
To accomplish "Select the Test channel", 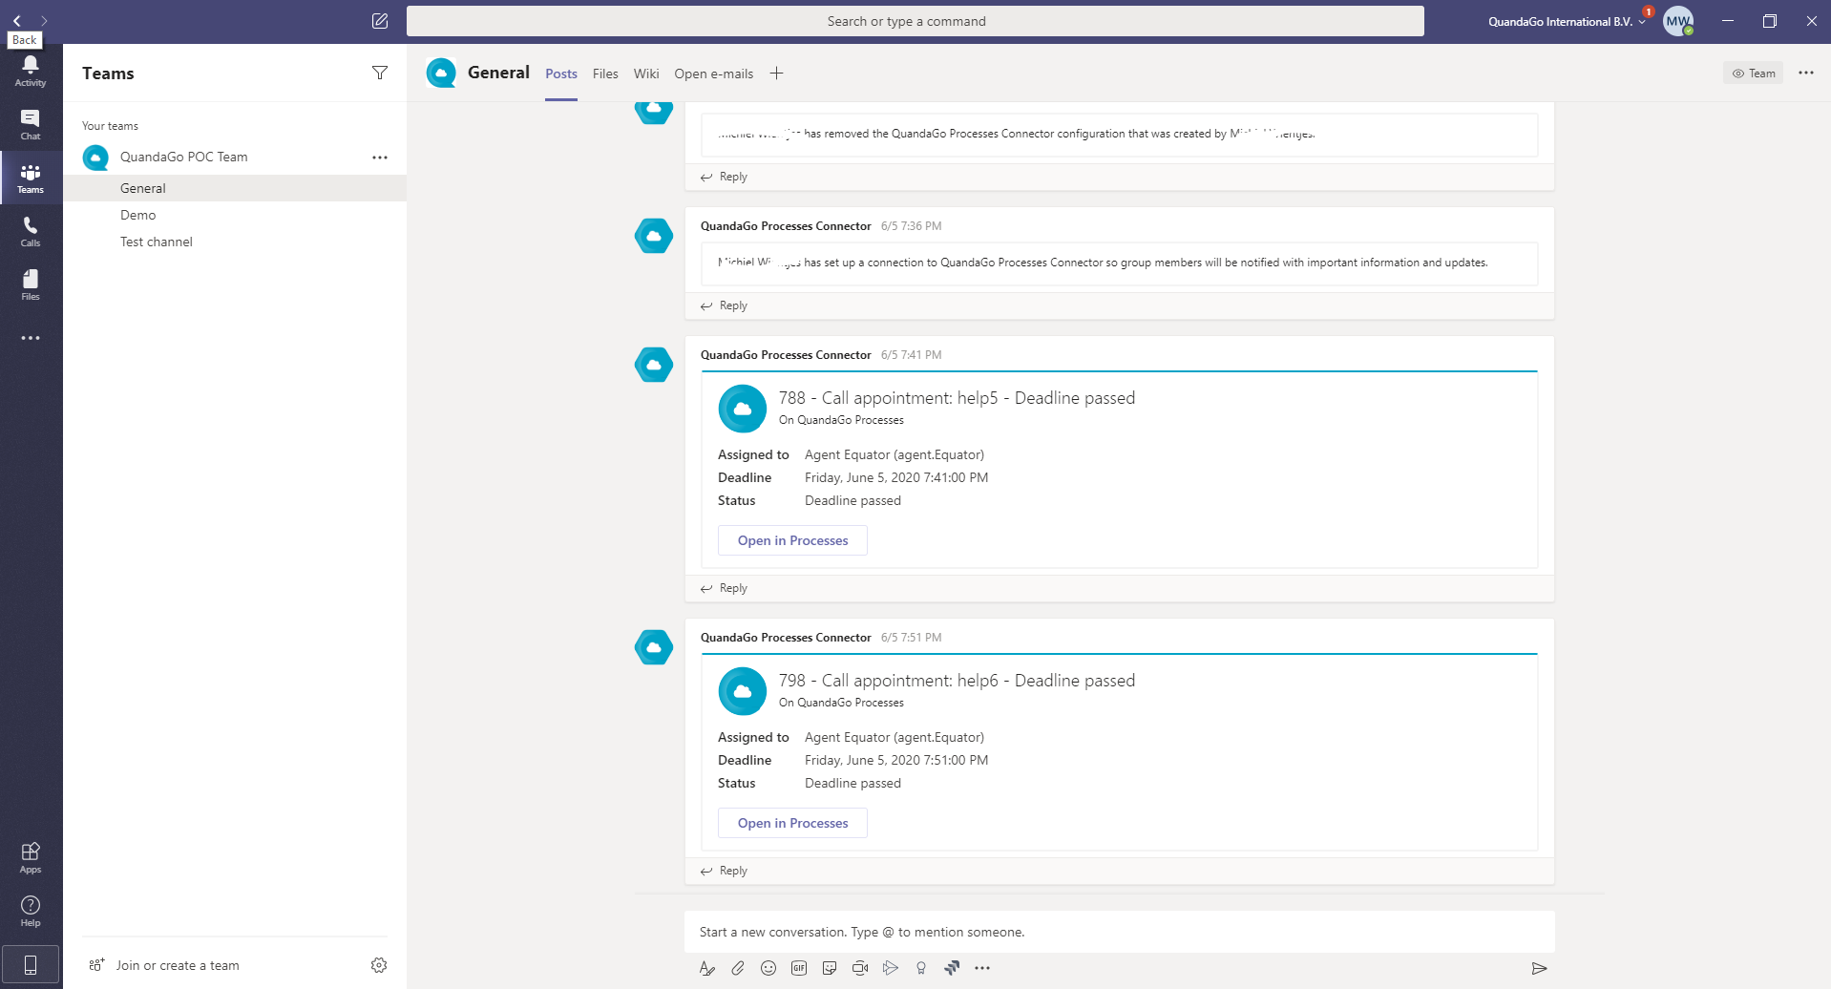I will click(235, 242).
